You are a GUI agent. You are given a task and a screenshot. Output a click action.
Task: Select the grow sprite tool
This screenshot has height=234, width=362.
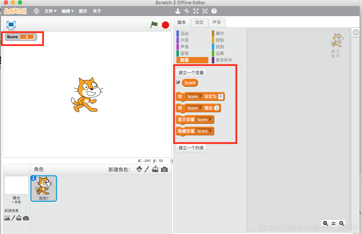tap(196, 11)
